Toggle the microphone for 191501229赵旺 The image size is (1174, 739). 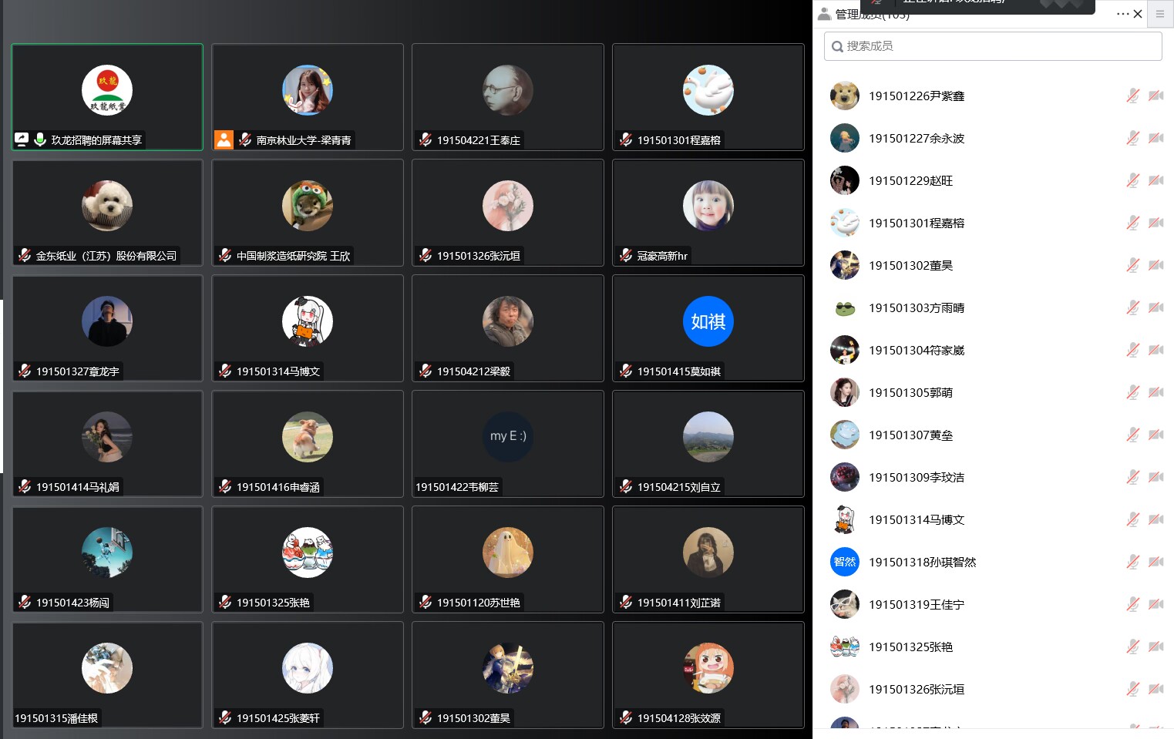tap(1132, 180)
